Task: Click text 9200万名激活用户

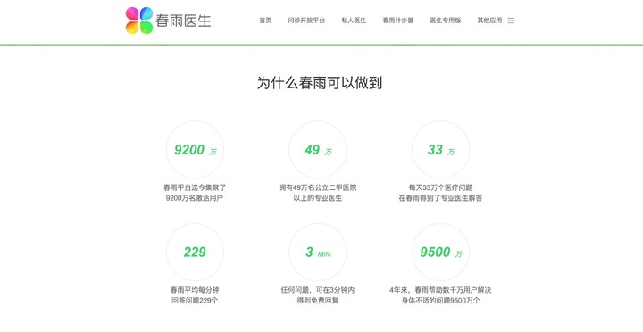Action: pyautogui.click(x=195, y=198)
